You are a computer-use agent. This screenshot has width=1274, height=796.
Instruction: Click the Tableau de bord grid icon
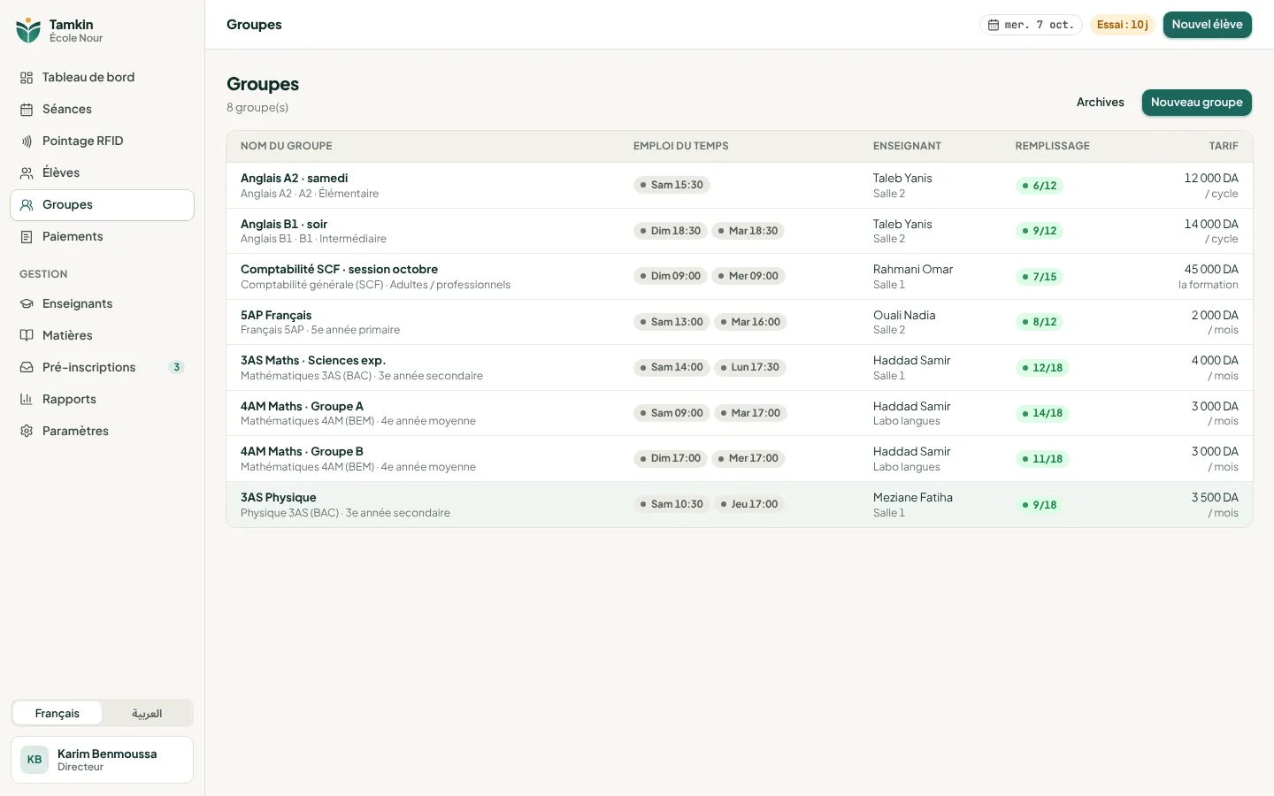click(27, 78)
